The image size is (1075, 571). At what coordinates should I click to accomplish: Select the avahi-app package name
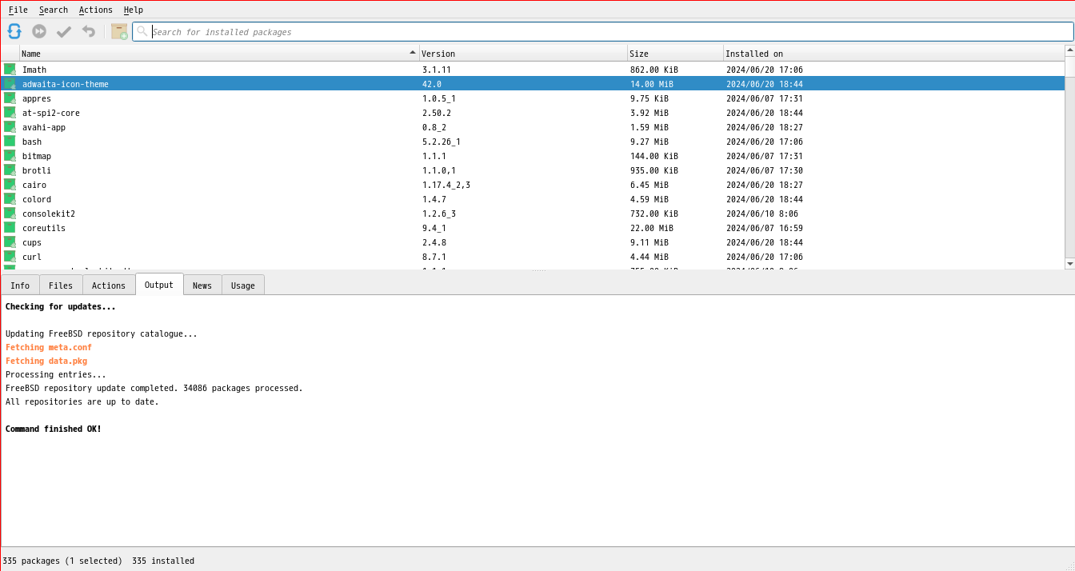pyautogui.click(x=44, y=127)
